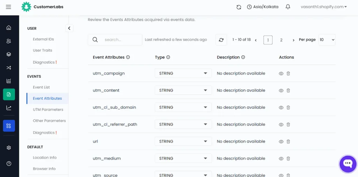358x177 pixels.
Task: Refresh the event attributes table
Action: (221, 40)
